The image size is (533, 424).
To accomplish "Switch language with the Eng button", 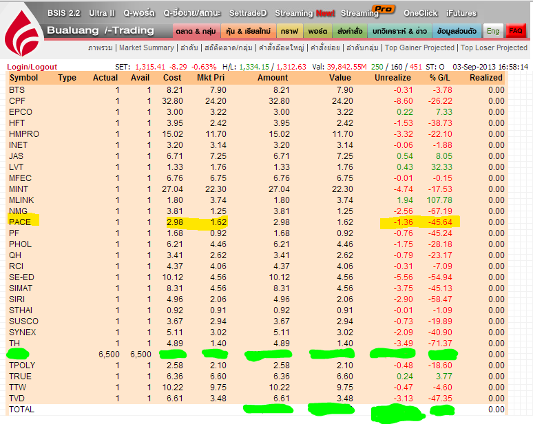I will click(492, 31).
